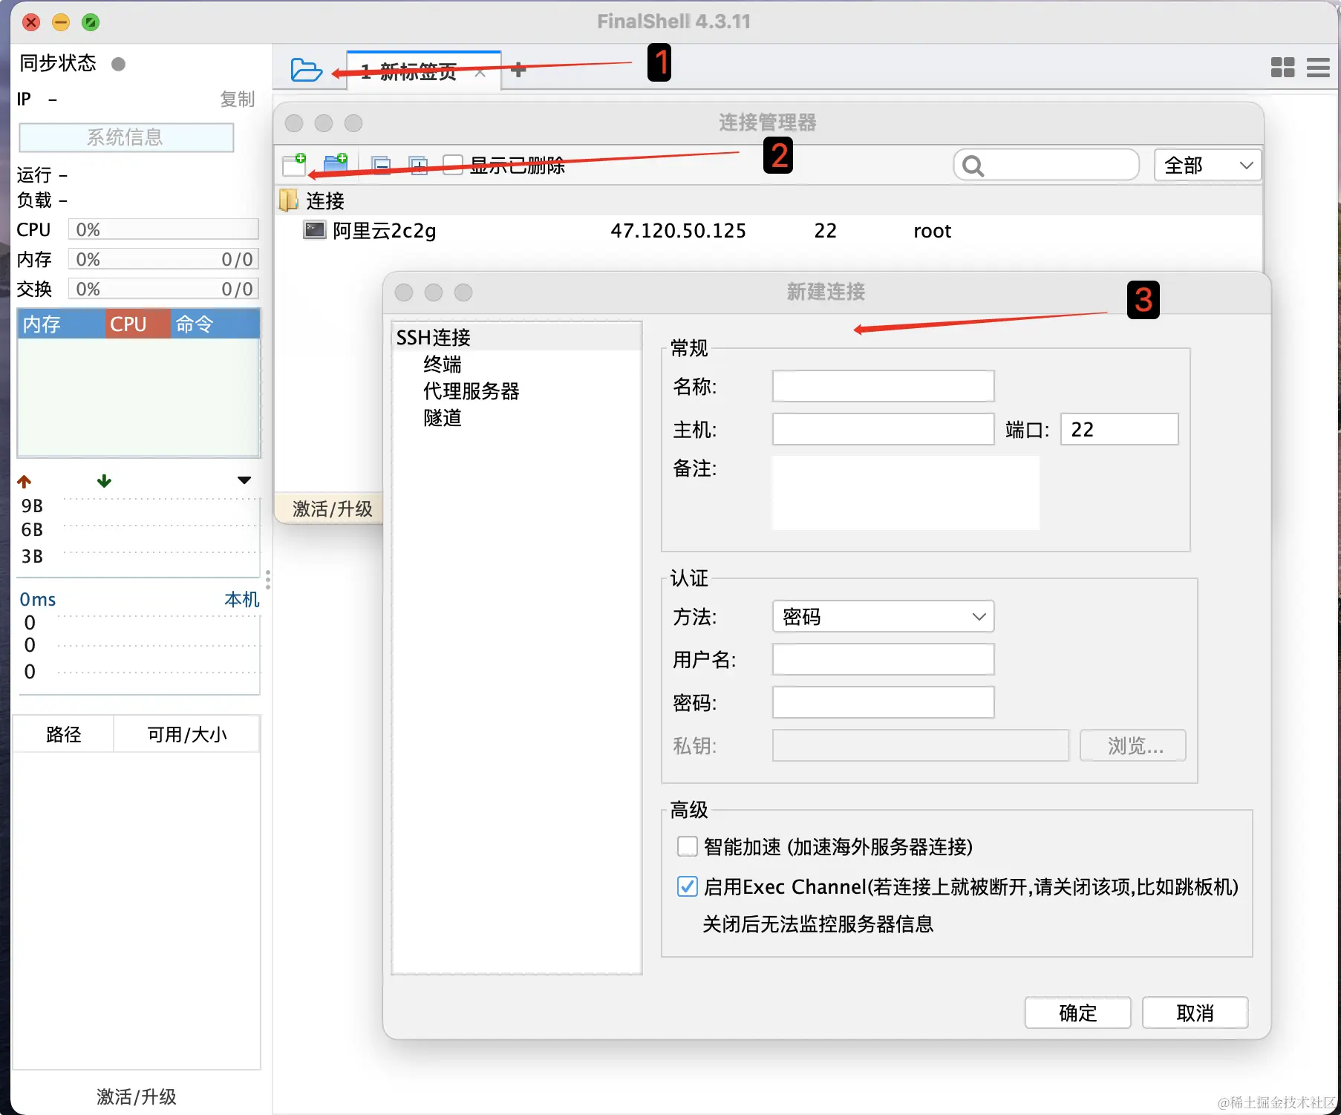Switch to 内存 tab in process panel

coord(61,324)
